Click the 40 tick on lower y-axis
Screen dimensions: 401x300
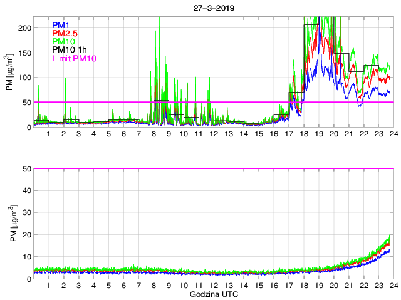pyautogui.click(x=26, y=191)
